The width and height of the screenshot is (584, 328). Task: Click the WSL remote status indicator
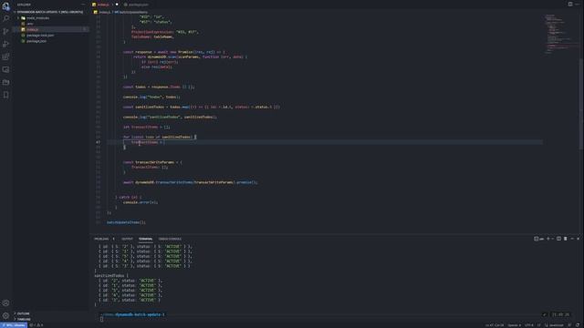click(x=14, y=325)
